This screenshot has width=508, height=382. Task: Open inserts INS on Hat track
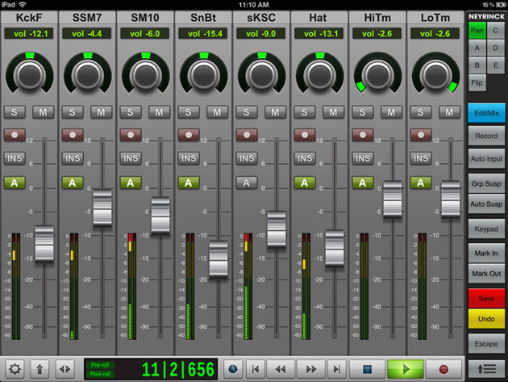tap(305, 158)
